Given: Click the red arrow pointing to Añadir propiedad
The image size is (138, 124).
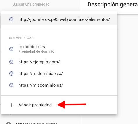Looking at the screenshot, I should coord(71,105).
